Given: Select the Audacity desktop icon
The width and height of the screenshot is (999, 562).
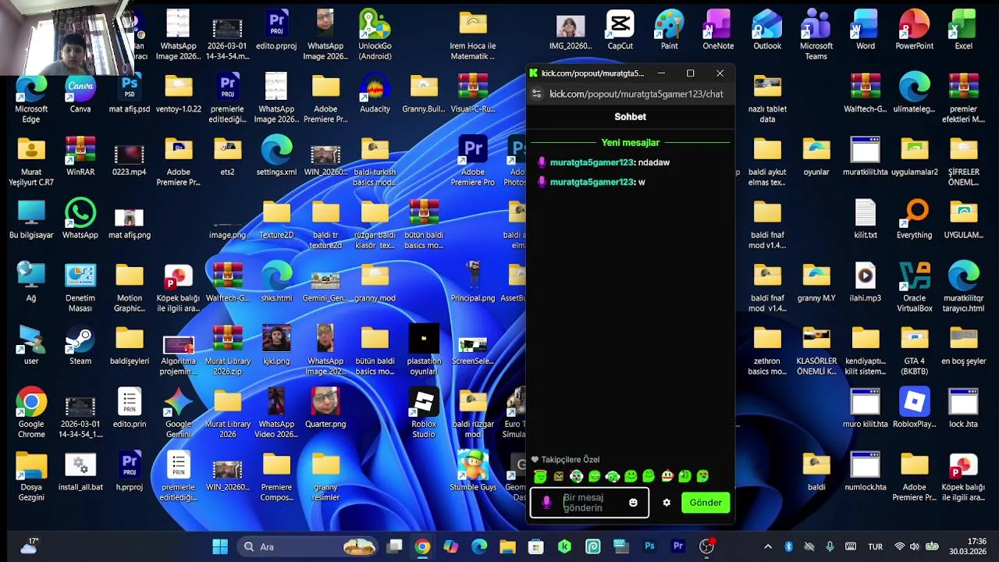Looking at the screenshot, I should click(375, 94).
